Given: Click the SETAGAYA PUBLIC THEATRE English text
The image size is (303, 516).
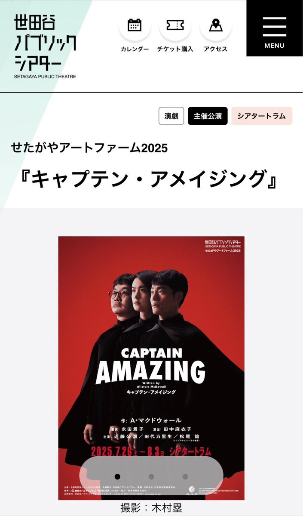Looking at the screenshot, I should (45, 77).
